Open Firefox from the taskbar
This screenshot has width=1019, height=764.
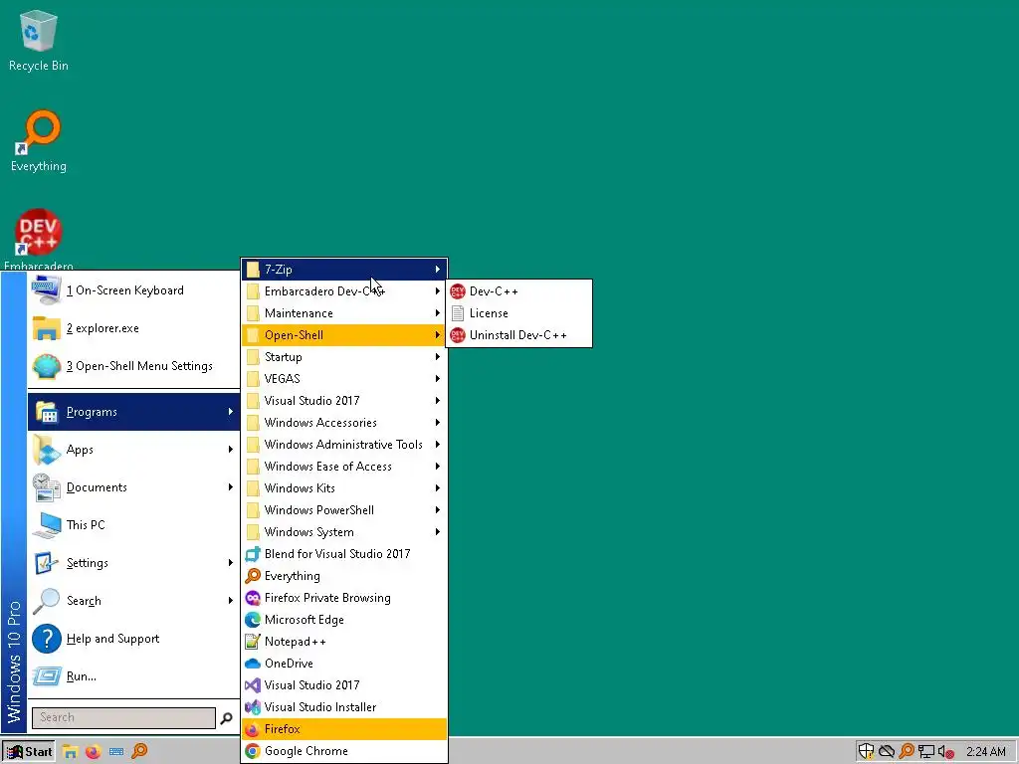[x=93, y=752]
